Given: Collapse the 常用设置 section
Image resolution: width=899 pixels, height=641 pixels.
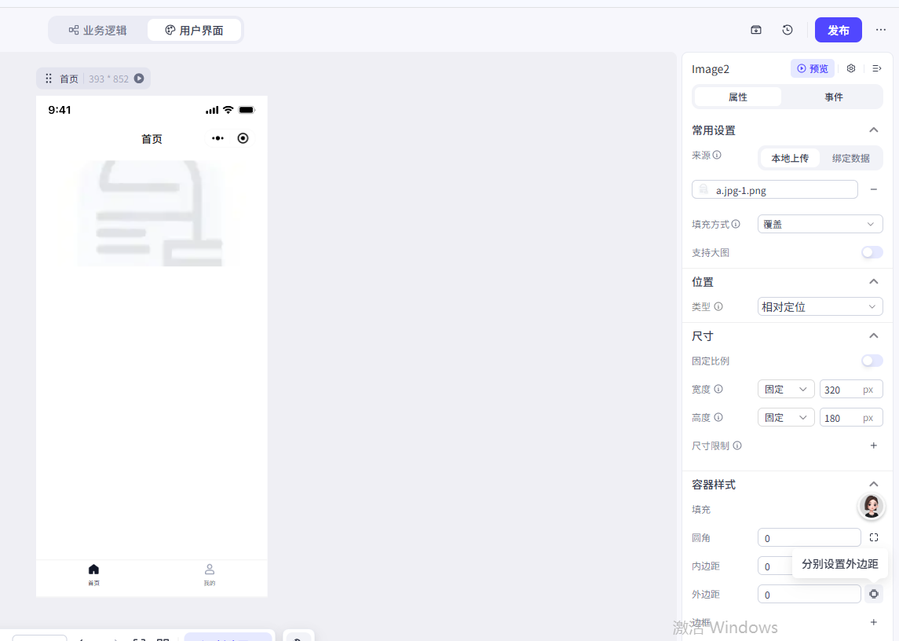Looking at the screenshot, I should [x=874, y=130].
